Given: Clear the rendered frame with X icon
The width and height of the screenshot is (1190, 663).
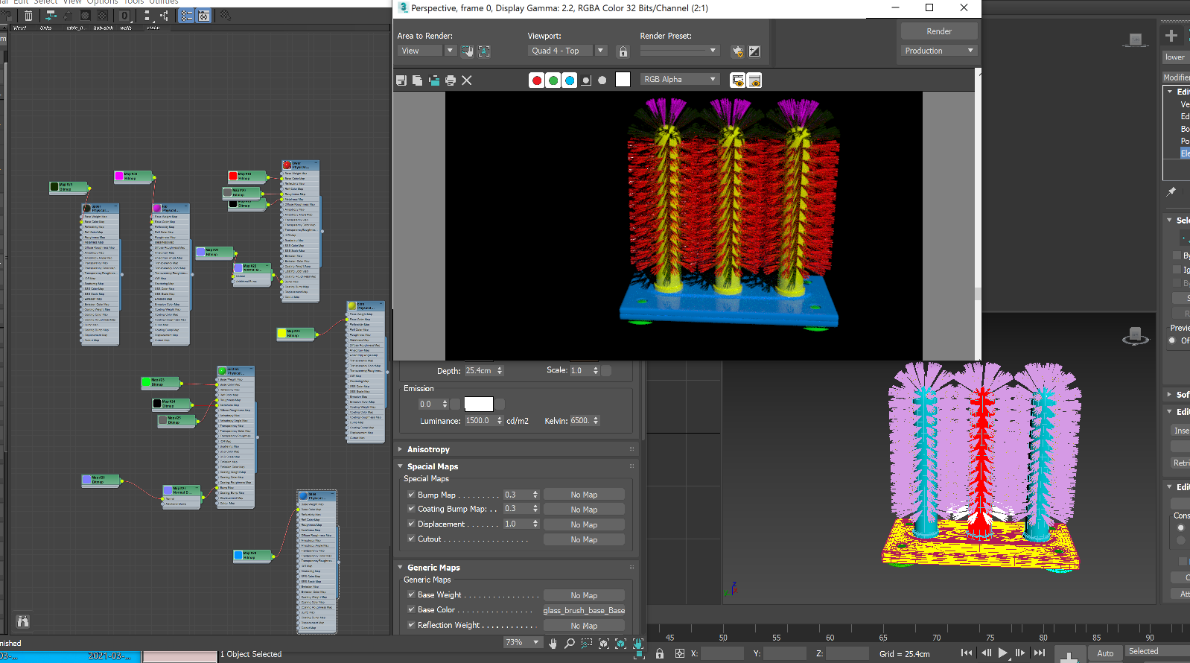Looking at the screenshot, I should click(467, 80).
